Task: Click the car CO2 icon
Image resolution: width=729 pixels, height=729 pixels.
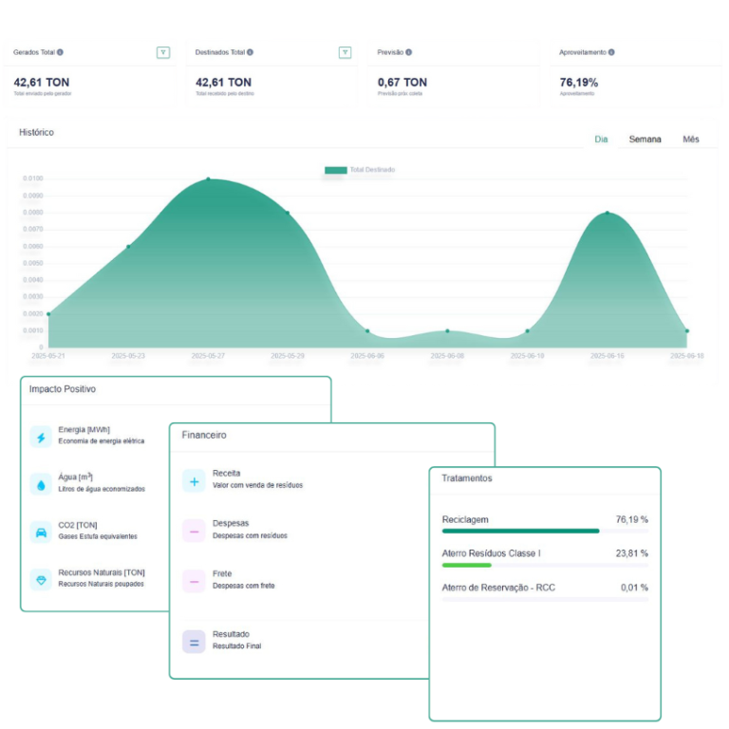Action: click(41, 532)
